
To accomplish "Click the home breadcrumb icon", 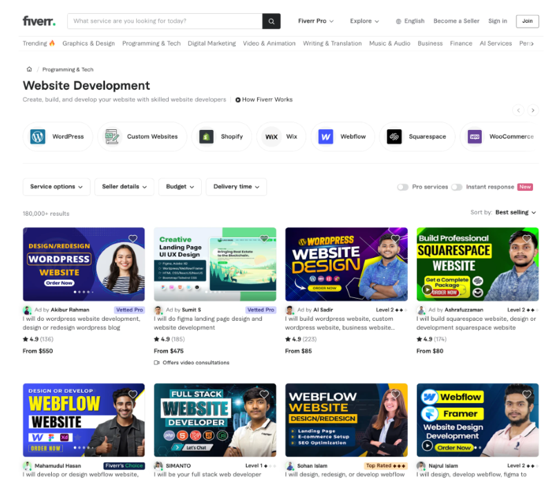I will [29, 69].
